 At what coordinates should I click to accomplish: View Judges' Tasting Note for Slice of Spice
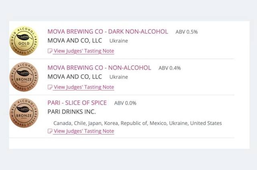[84, 131]
